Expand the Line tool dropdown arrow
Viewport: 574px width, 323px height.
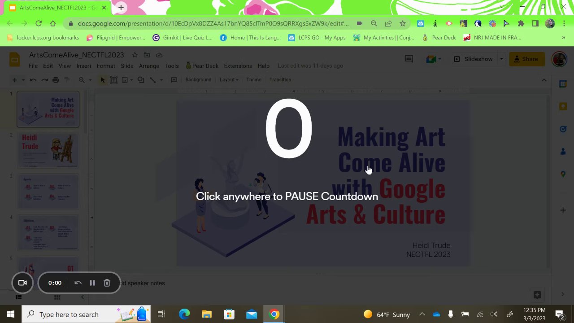click(161, 80)
